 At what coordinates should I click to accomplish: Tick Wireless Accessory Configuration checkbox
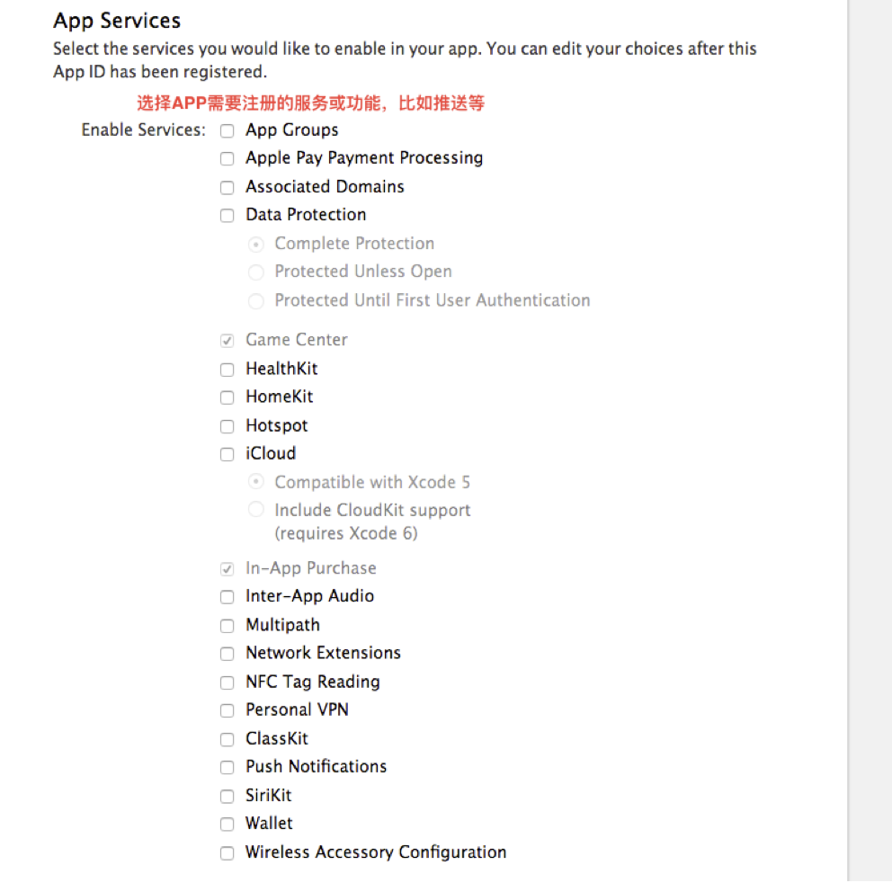[227, 853]
